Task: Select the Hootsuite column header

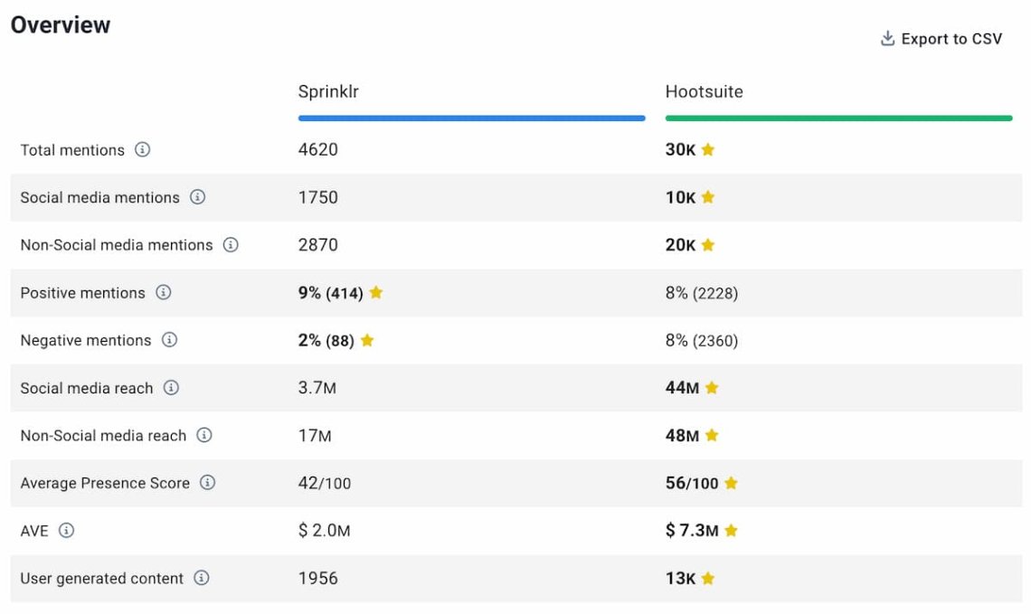Action: pyautogui.click(x=704, y=91)
